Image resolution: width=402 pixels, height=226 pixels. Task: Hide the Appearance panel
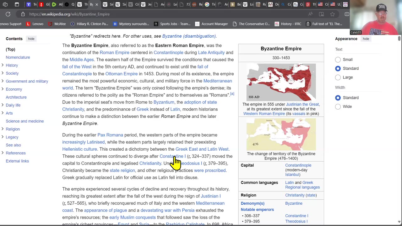tap(366, 39)
